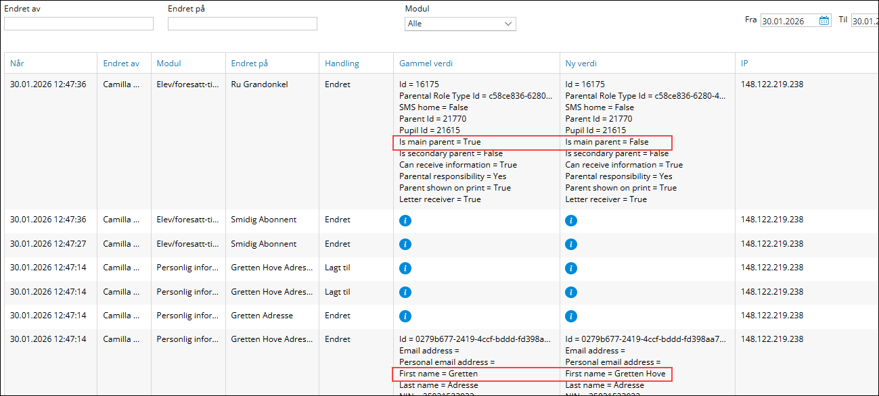Sort by the Når column header

(x=16, y=64)
